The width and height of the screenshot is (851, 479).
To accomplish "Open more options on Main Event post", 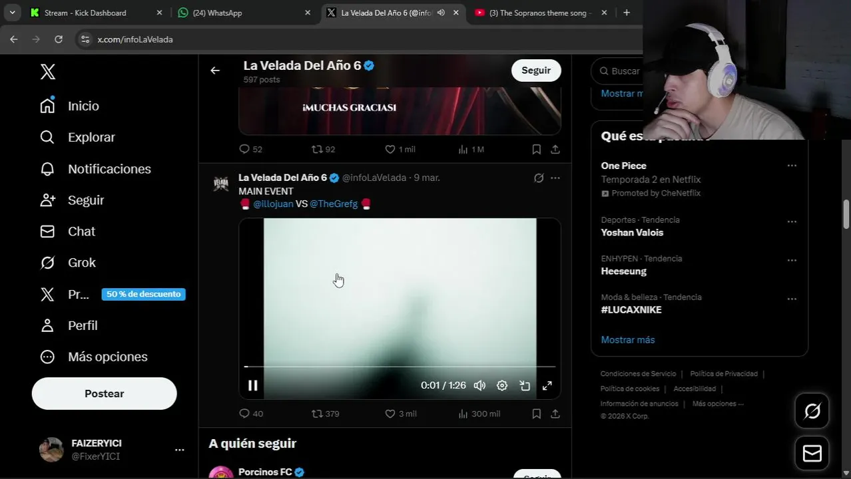I will (555, 178).
